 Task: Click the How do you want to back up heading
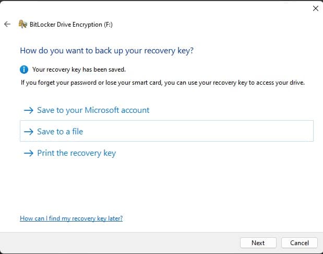tap(106, 51)
